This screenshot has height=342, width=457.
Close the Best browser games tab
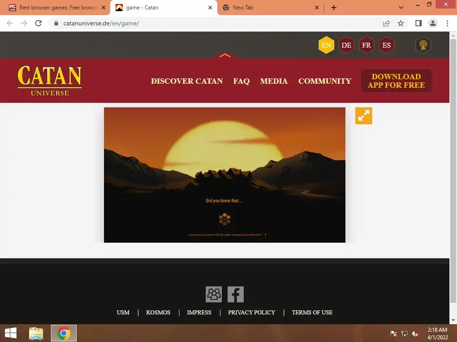pyautogui.click(x=104, y=8)
